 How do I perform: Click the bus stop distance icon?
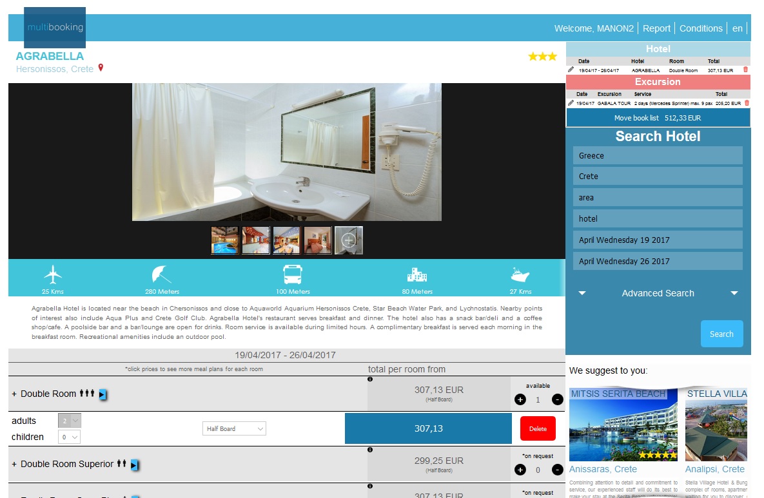292,274
